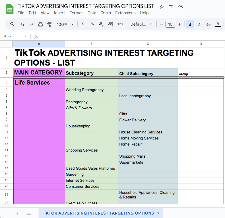Decrease font size with minus button
Screen dimensions: 225x218
pos(161,24)
